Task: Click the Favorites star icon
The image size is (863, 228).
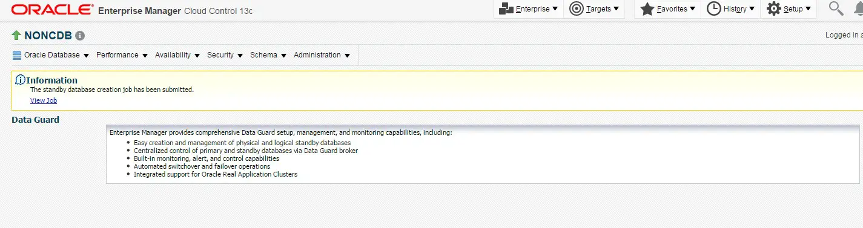Action: click(647, 8)
